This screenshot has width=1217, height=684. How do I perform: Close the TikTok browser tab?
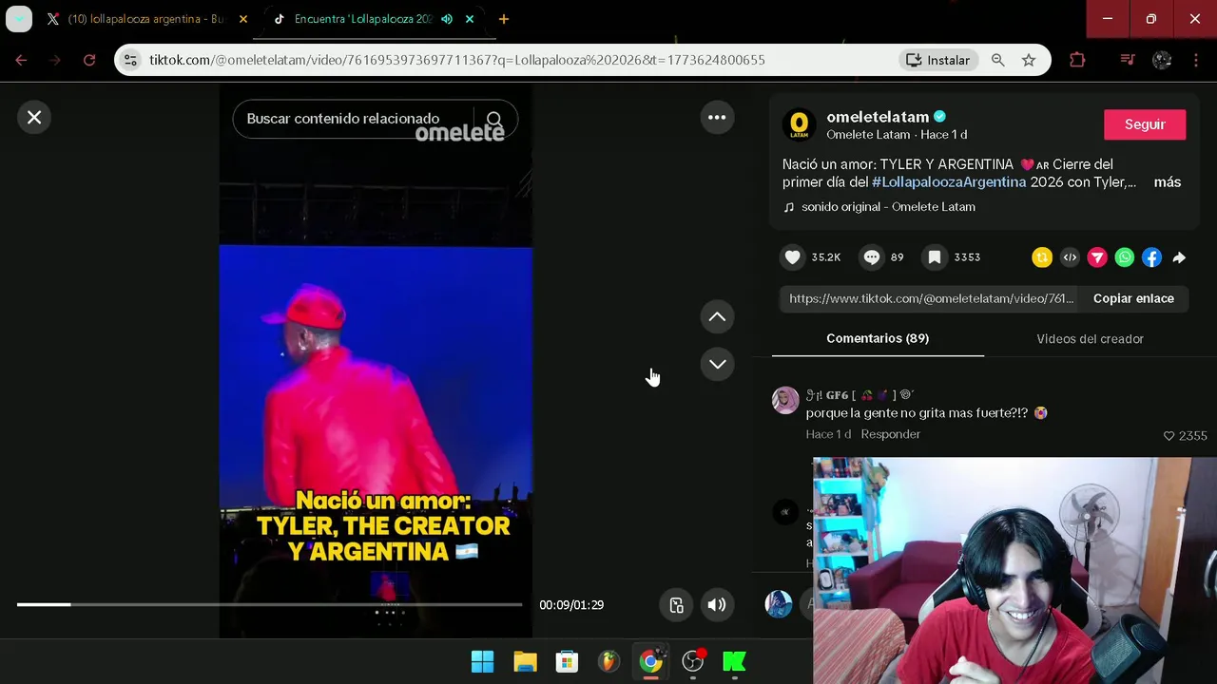470,19
